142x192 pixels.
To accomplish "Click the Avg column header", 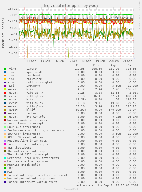I will coord(114,65).
